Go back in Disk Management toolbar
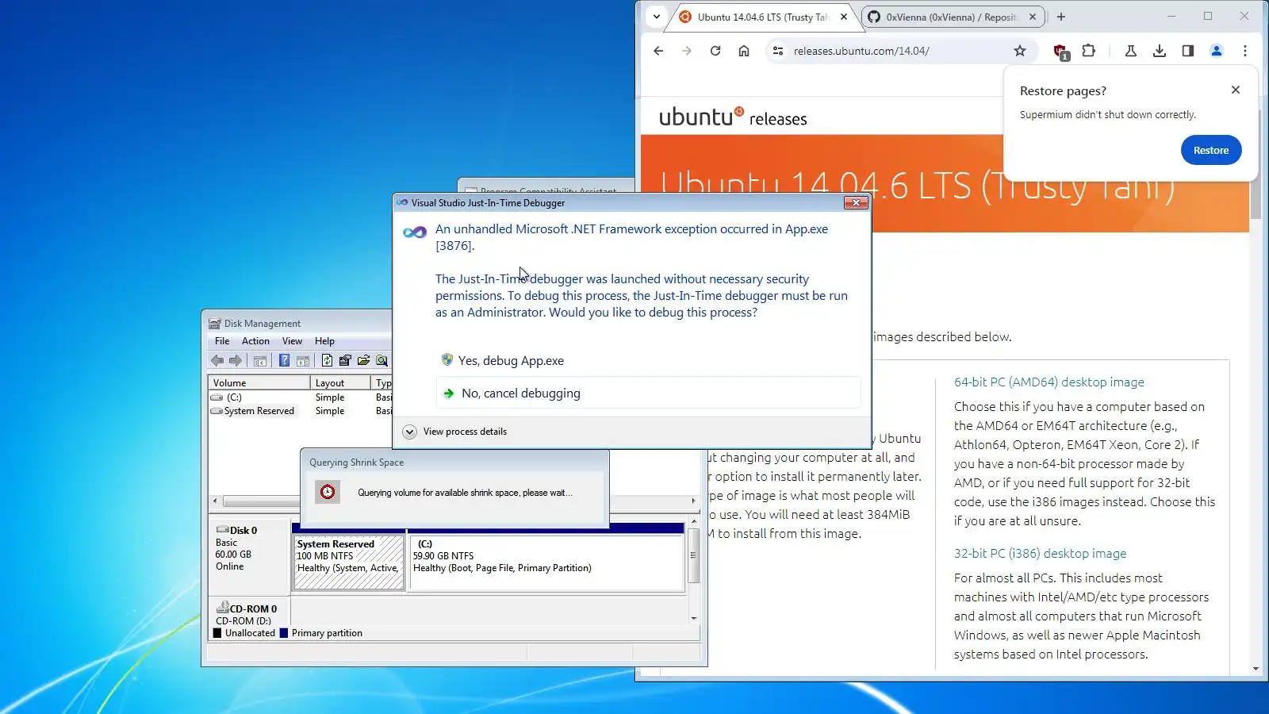Screen dimensions: 1269x714 point(217,360)
